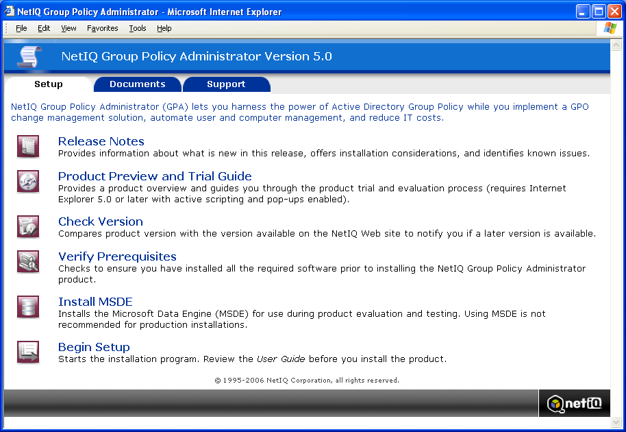626x432 pixels.
Task: Maximize the Internet Explorer window
Action: 599,12
